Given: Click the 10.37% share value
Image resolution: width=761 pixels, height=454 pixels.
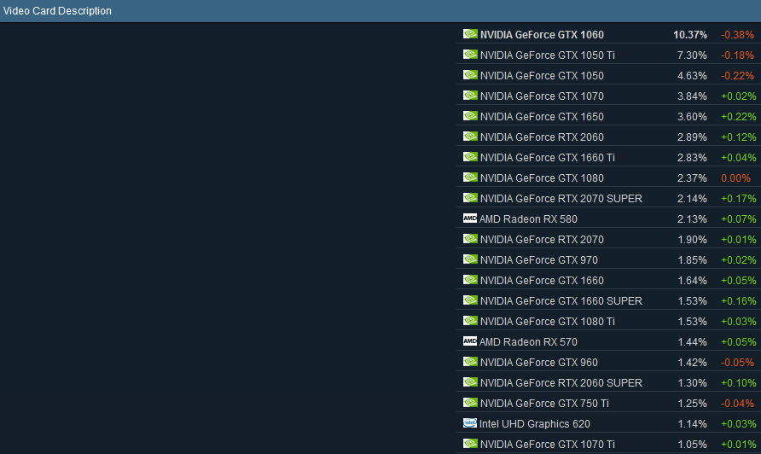Looking at the screenshot, I should pyautogui.click(x=689, y=35).
